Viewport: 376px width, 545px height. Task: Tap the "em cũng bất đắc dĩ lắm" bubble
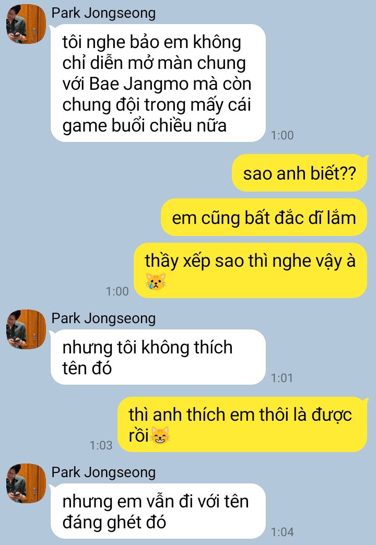point(264,217)
